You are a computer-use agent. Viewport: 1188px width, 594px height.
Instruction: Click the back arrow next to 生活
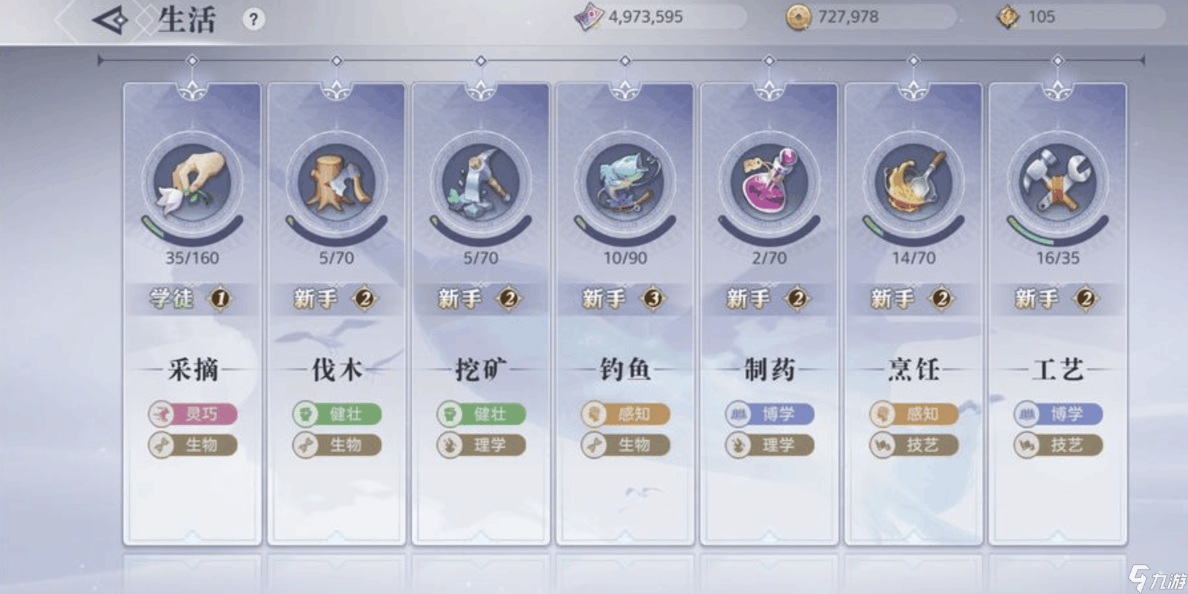click(111, 20)
